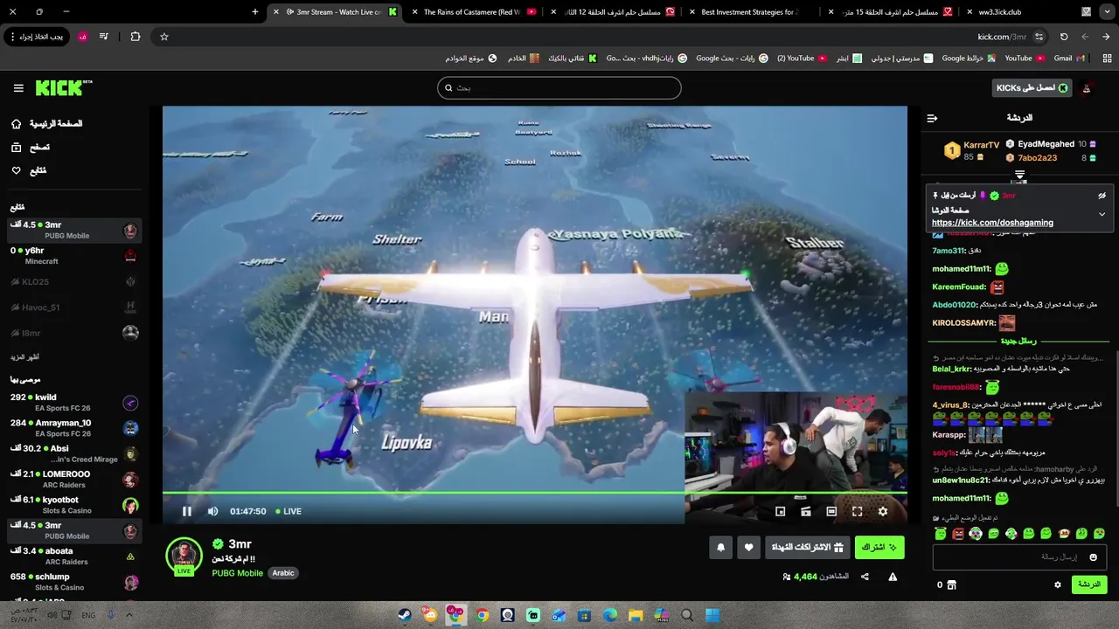Open y6hr Minecraft channel in sidebar
Image resolution: width=1119 pixels, height=629 pixels.
click(74, 256)
